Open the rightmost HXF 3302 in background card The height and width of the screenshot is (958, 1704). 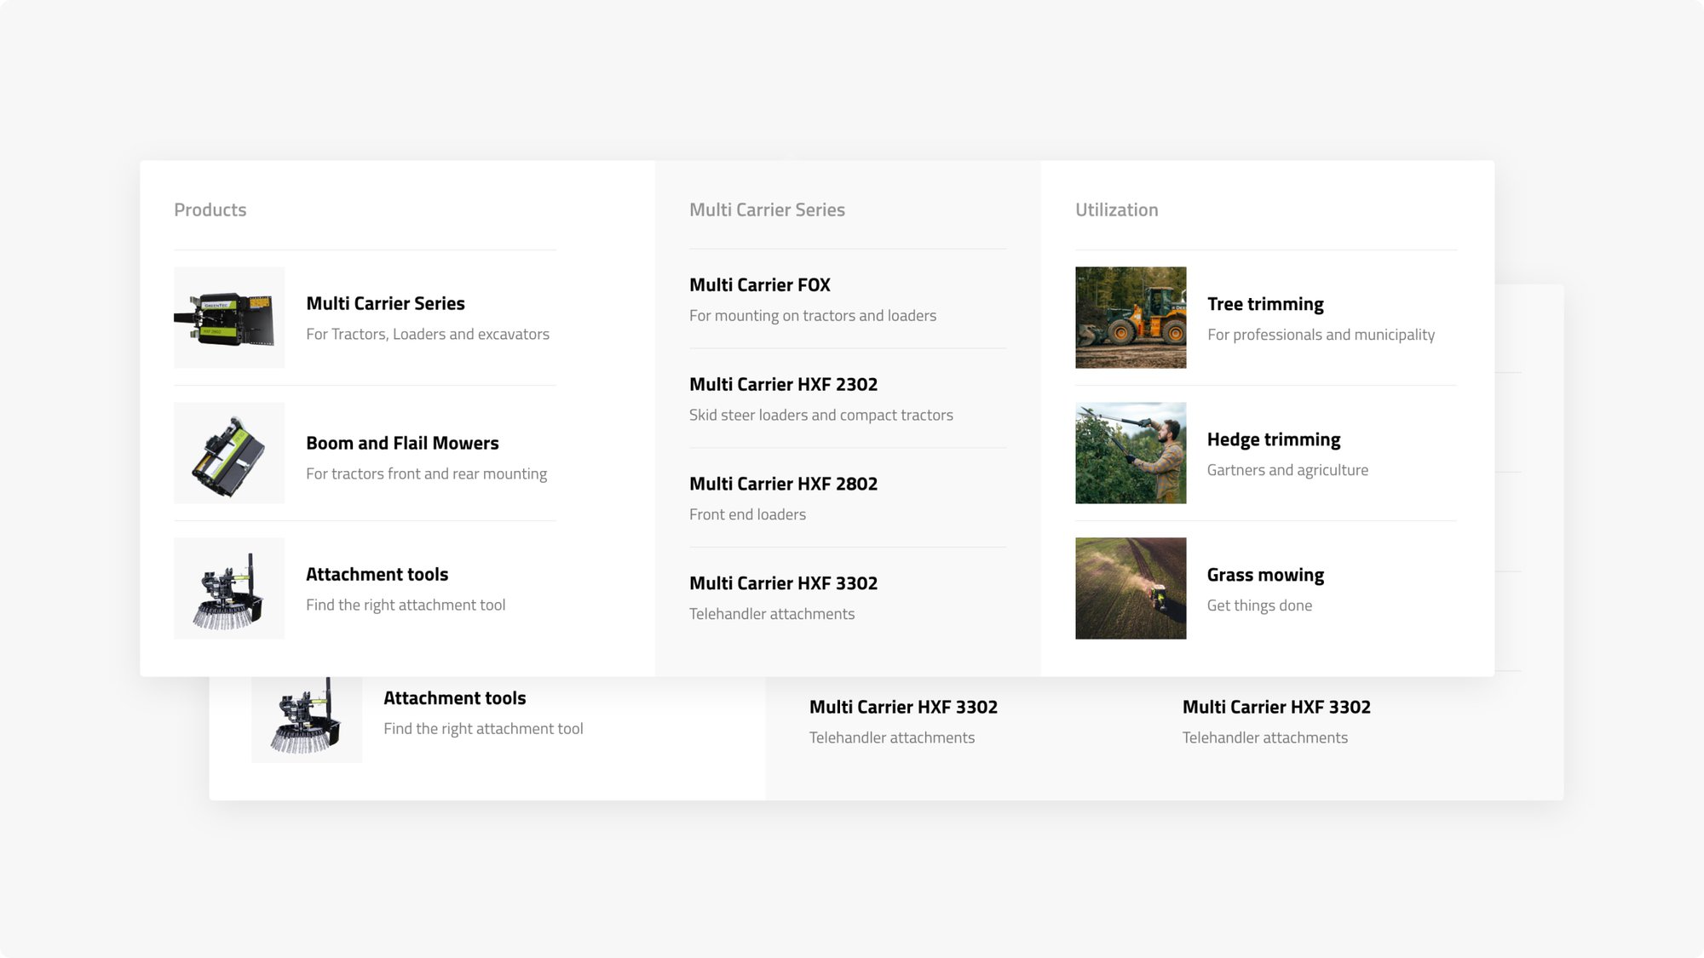click(1276, 708)
